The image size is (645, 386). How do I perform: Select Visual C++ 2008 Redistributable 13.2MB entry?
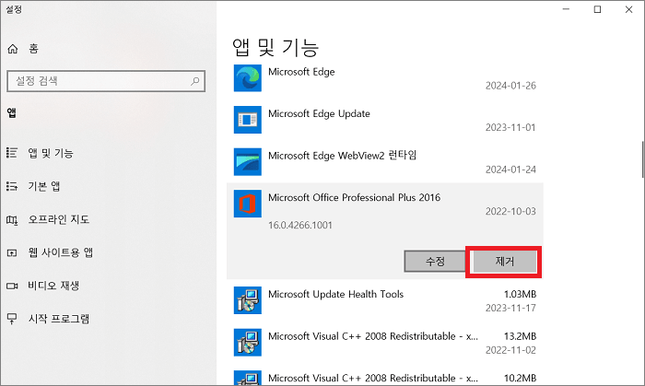pos(385,343)
